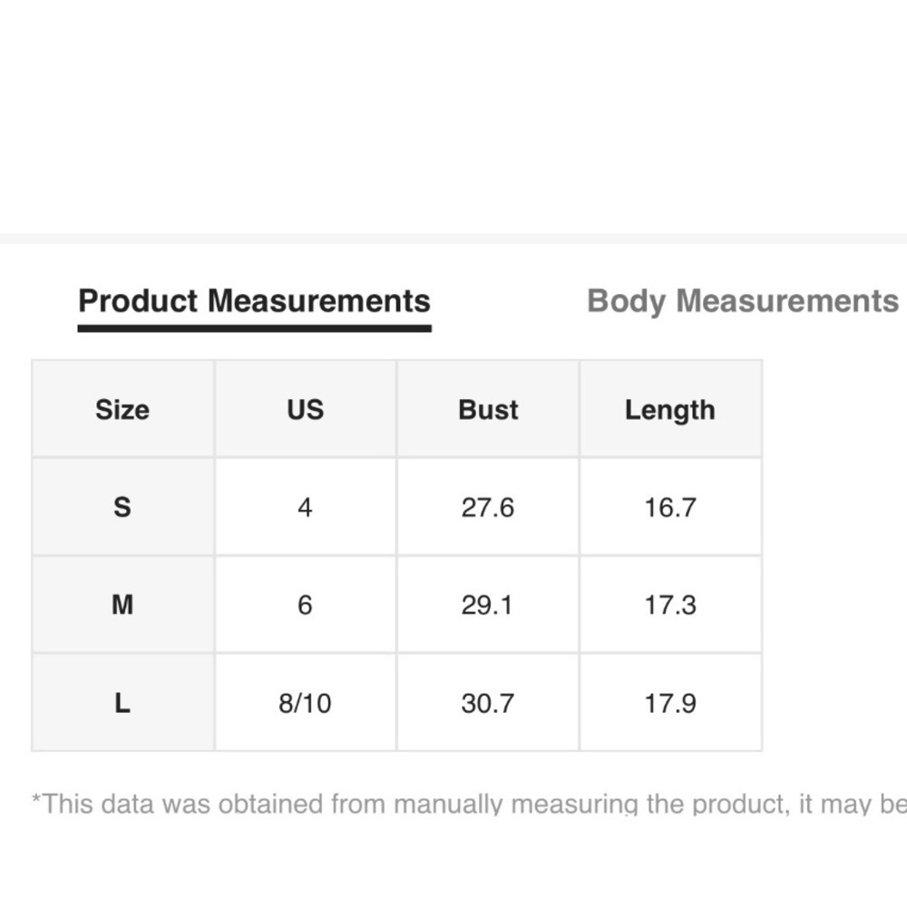Click the 27.6 bust measurement cell
907x907 pixels.
coord(488,507)
